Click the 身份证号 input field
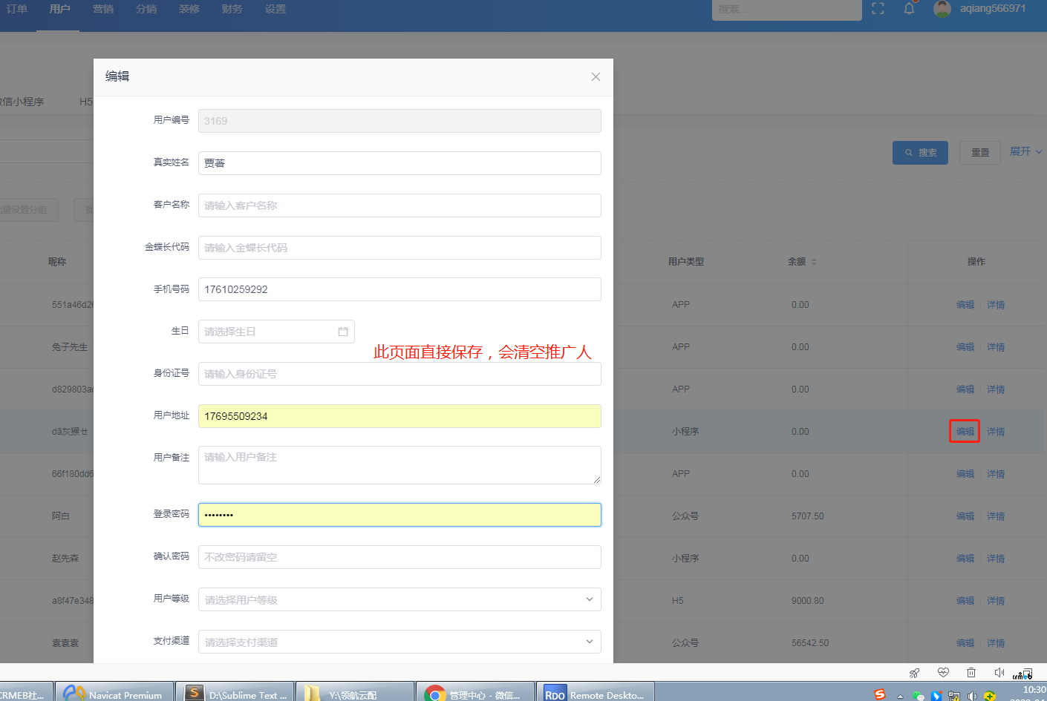1047x701 pixels. click(399, 374)
